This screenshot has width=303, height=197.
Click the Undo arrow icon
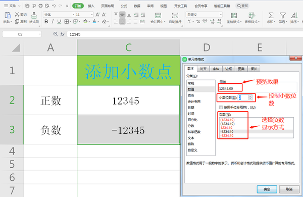(54, 6)
